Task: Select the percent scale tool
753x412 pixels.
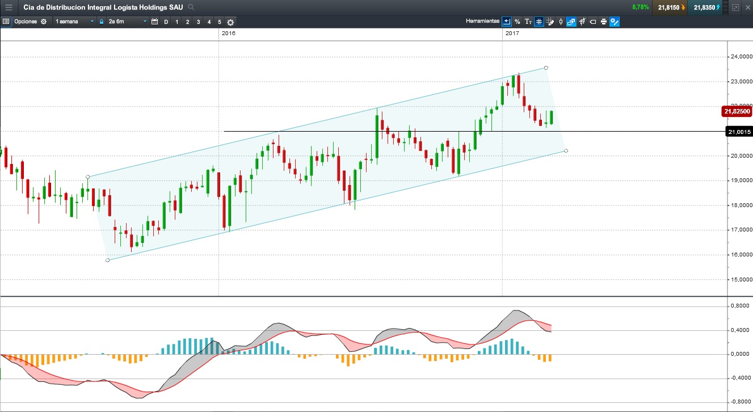Action: tap(518, 22)
